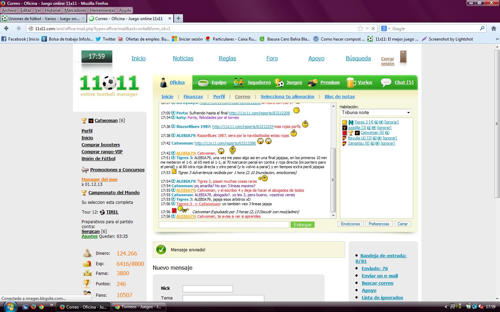The width and height of the screenshot is (500, 312).
Task: Ignore user Zangetsu in the chat list
Action: coord(387,143)
